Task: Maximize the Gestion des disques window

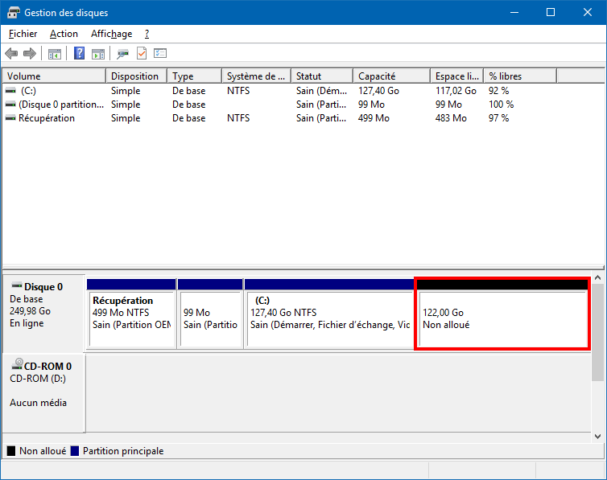Action: point(551,12)
